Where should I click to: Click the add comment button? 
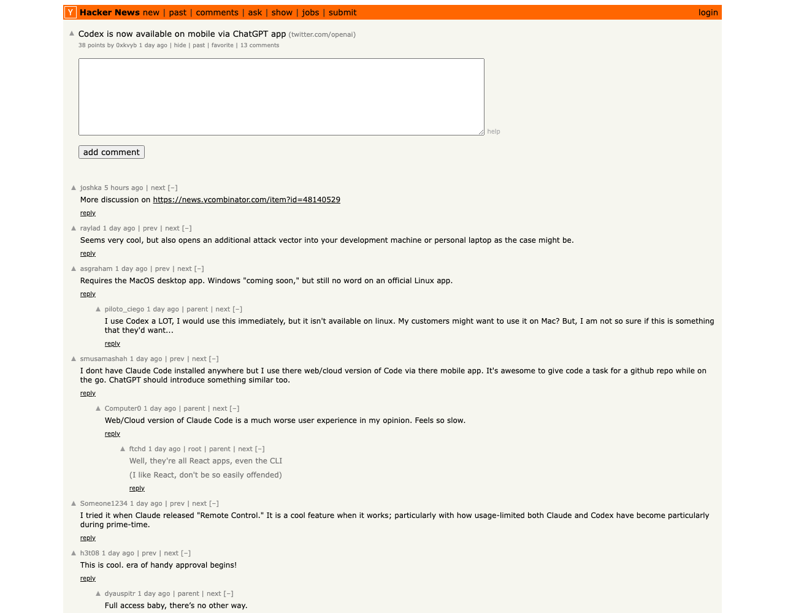pos(112,152)
